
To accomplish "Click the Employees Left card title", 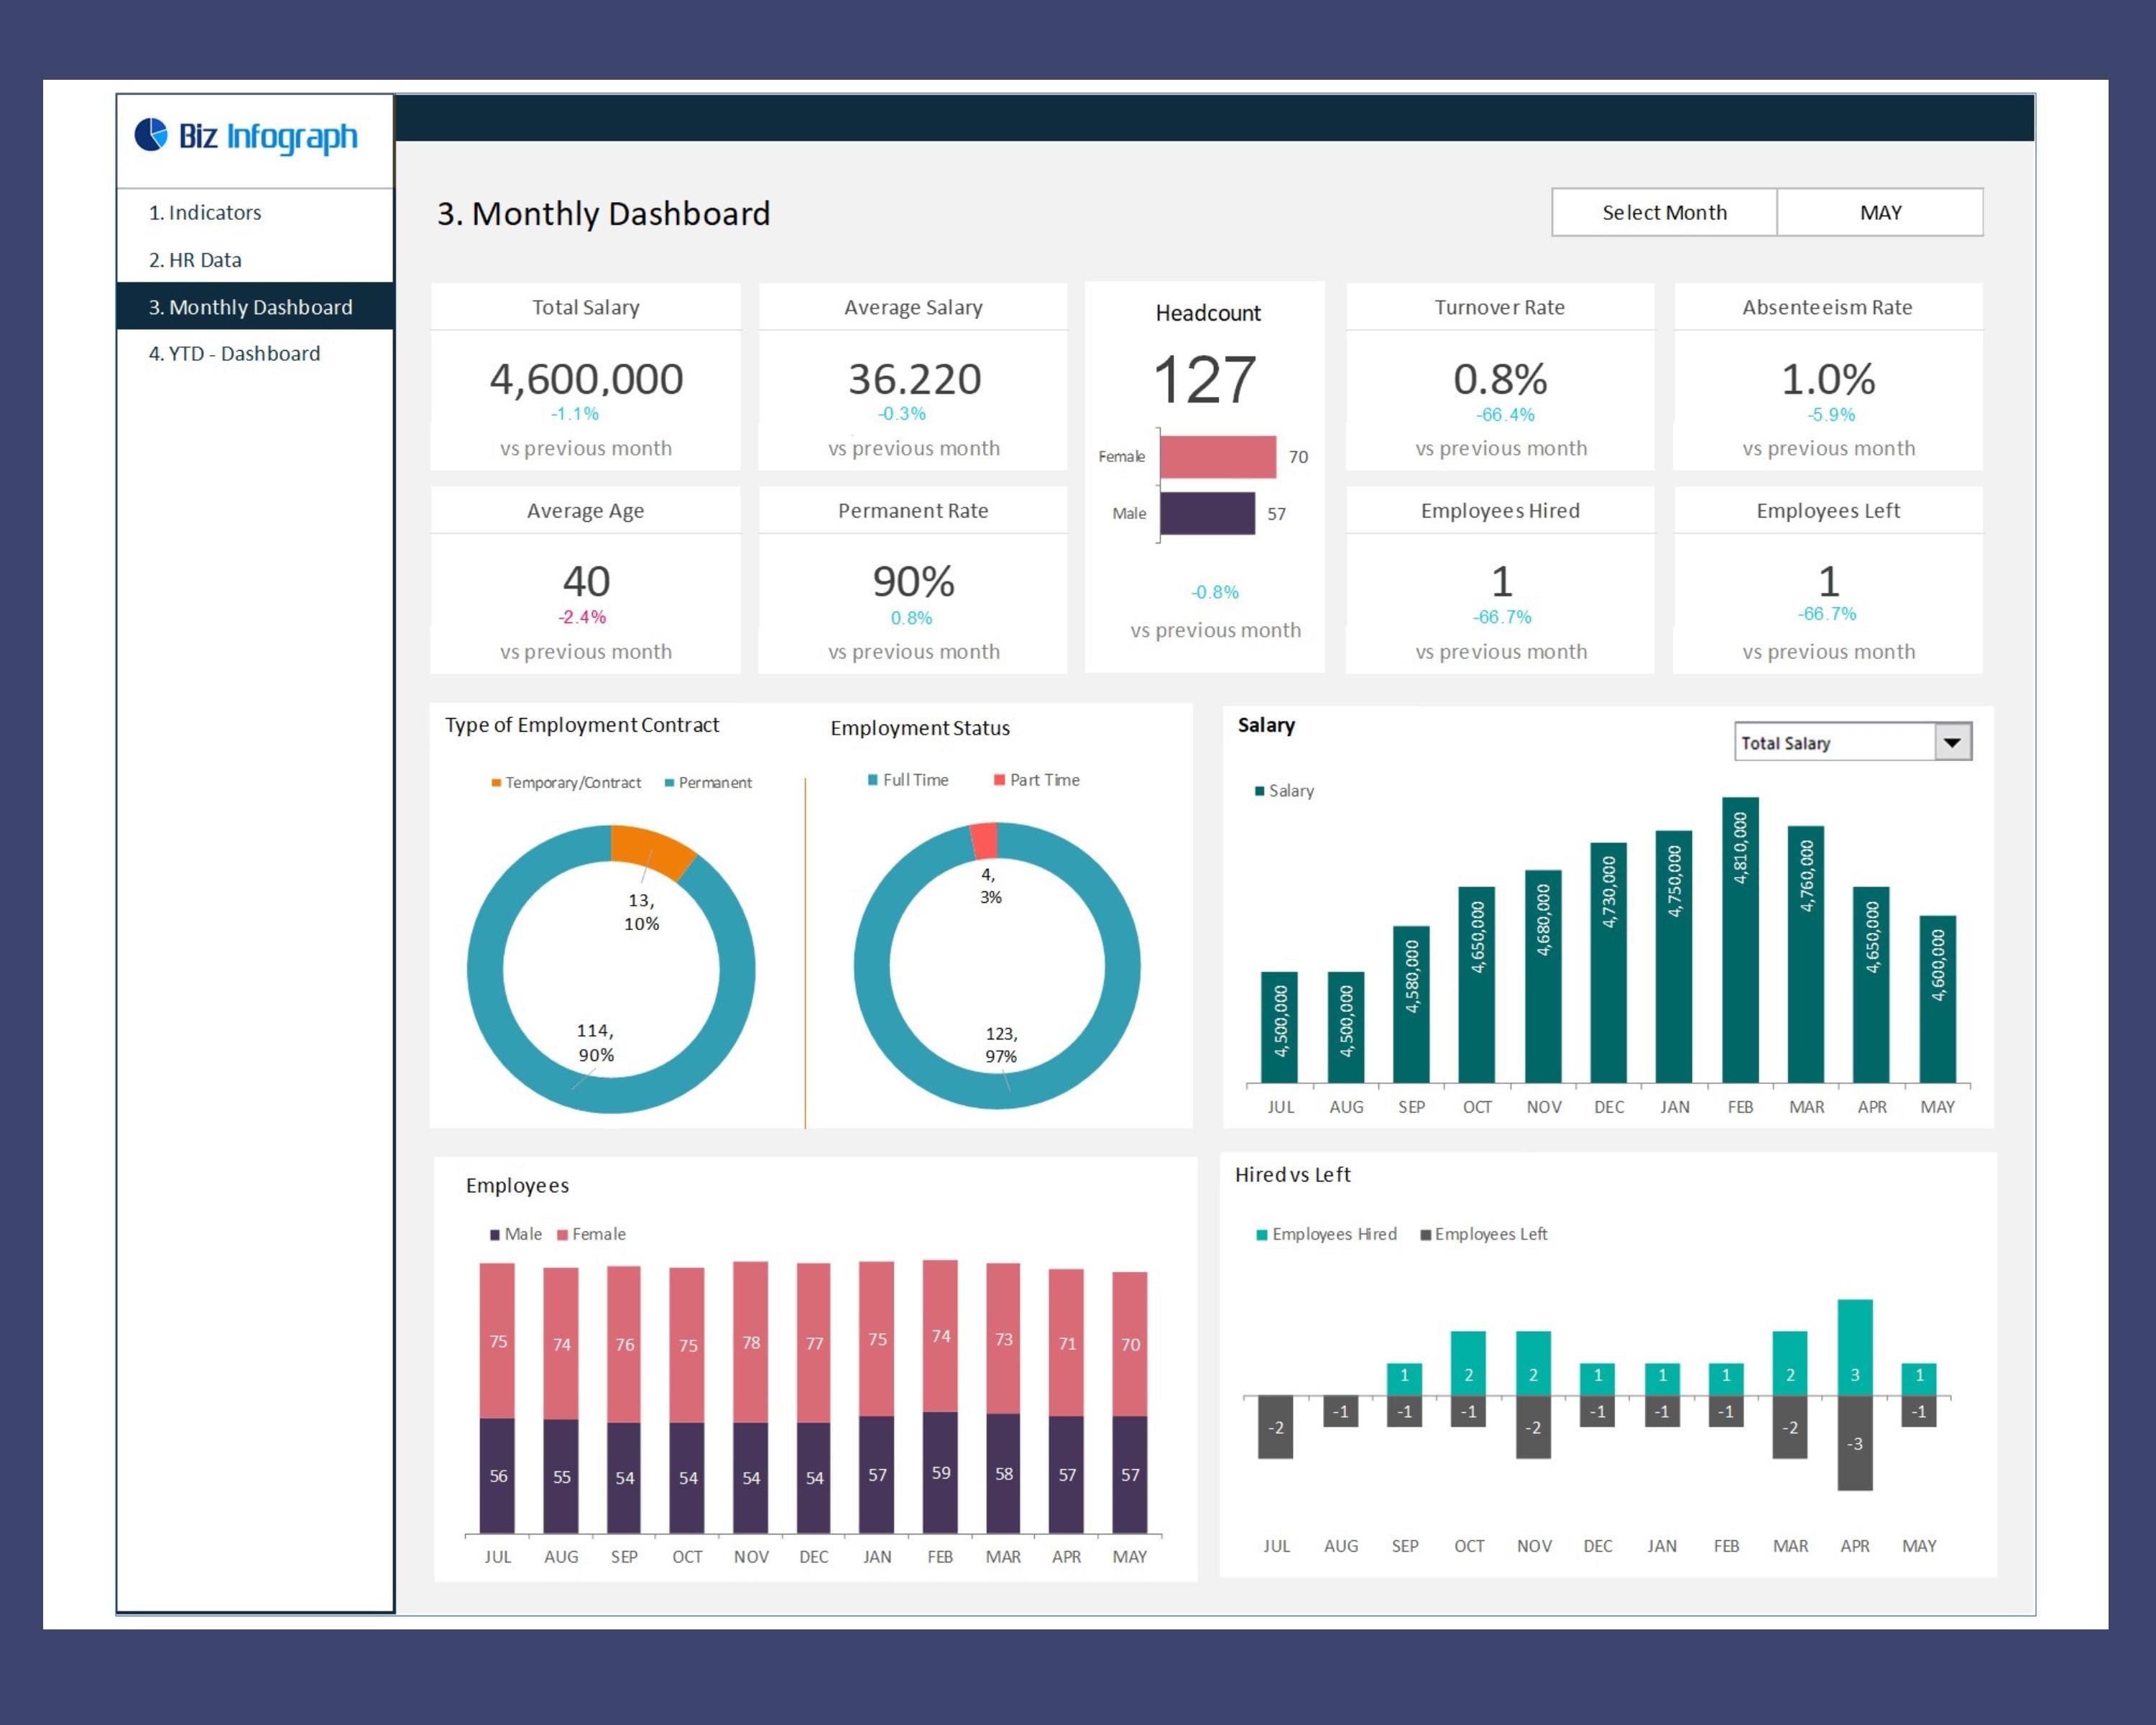I will coord(1828,510).
